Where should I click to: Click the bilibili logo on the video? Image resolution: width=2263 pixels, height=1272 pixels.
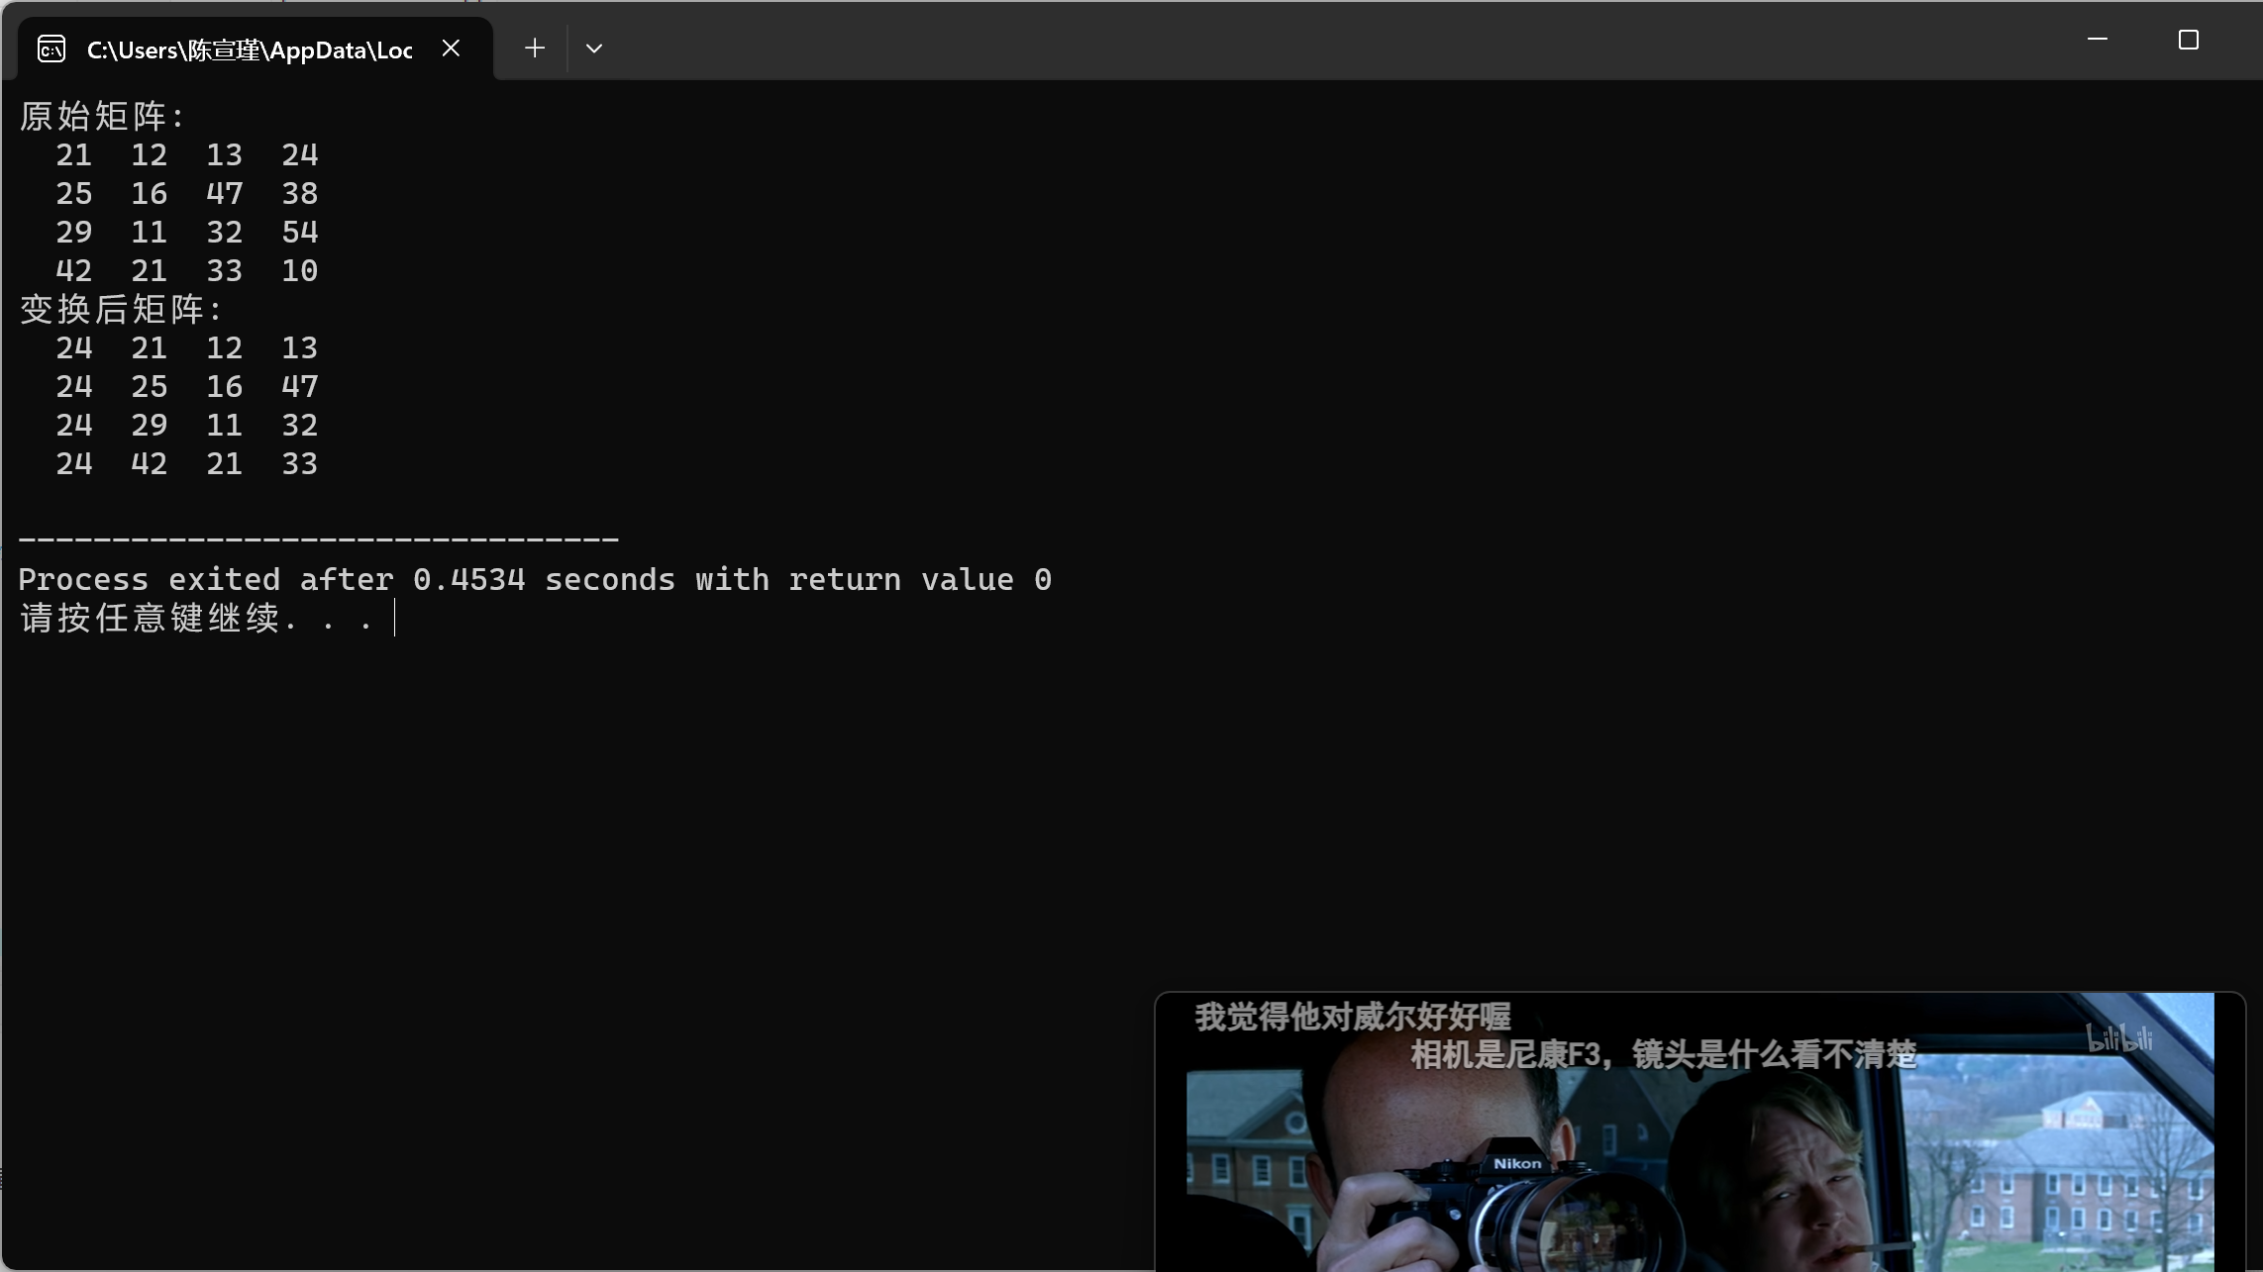click(2119, 1038)
